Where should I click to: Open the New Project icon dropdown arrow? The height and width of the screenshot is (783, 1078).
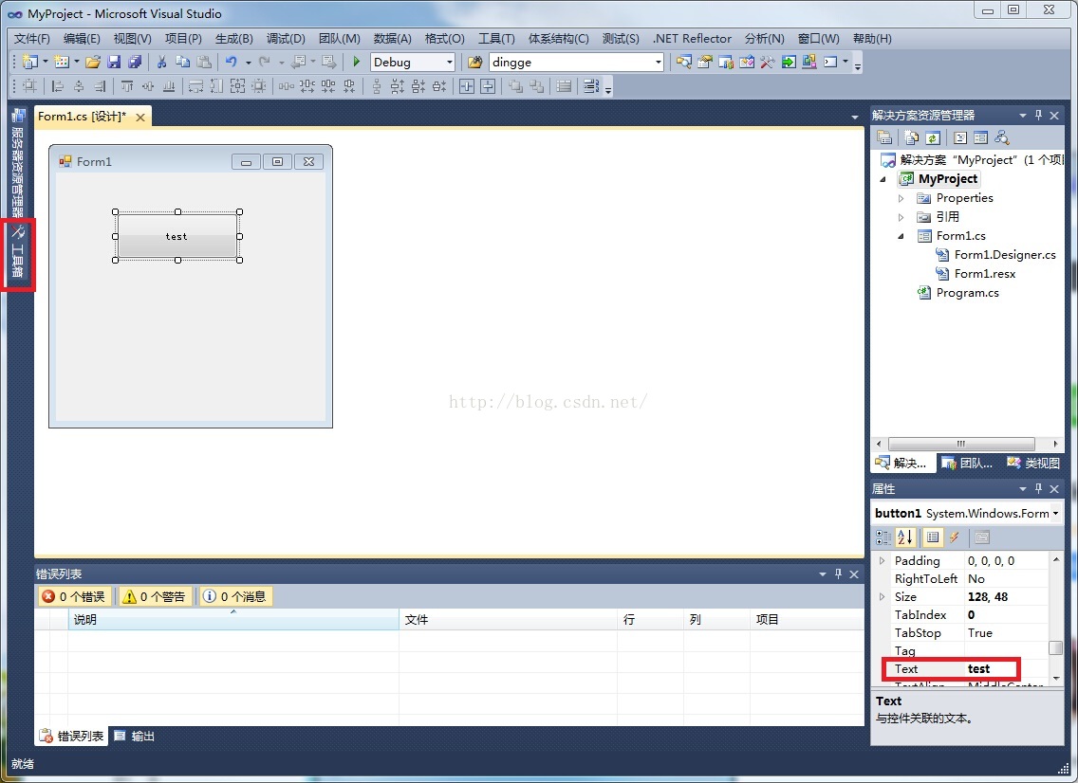pyautogui.click(x=46, y=62)
